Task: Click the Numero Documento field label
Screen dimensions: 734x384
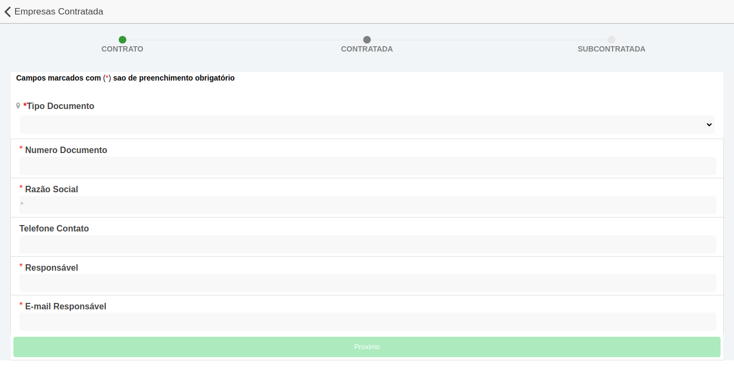Action: click(x=66, y=150)
